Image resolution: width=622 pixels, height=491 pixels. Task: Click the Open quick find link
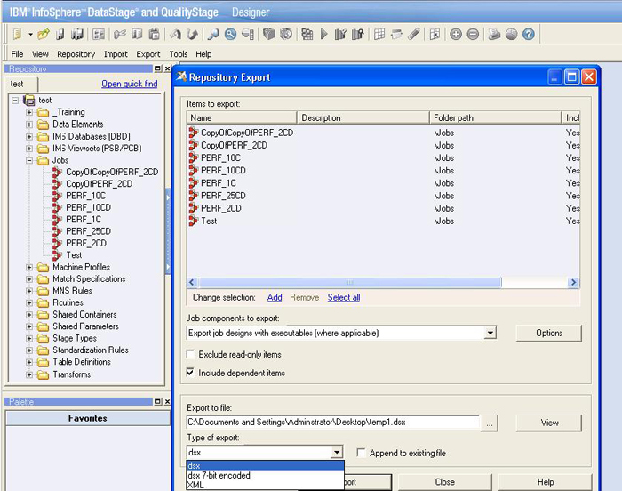point(130,84)
